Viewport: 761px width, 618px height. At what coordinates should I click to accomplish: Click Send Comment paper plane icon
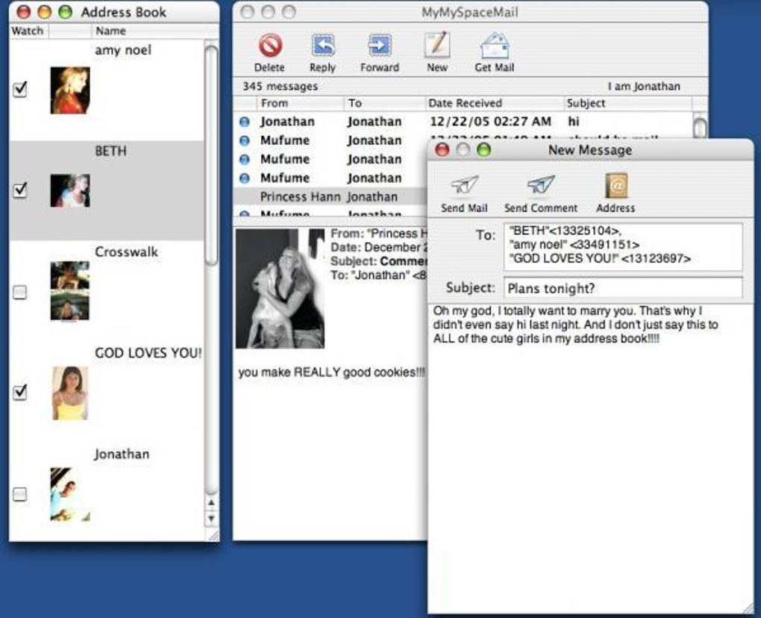point(541,185)
